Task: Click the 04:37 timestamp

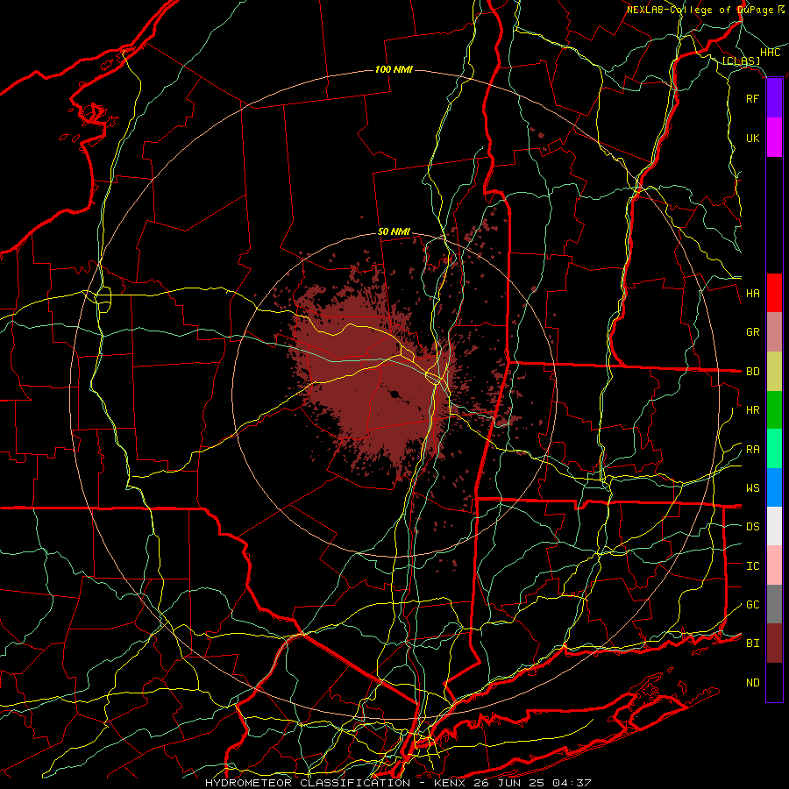Action: [571, 783]
